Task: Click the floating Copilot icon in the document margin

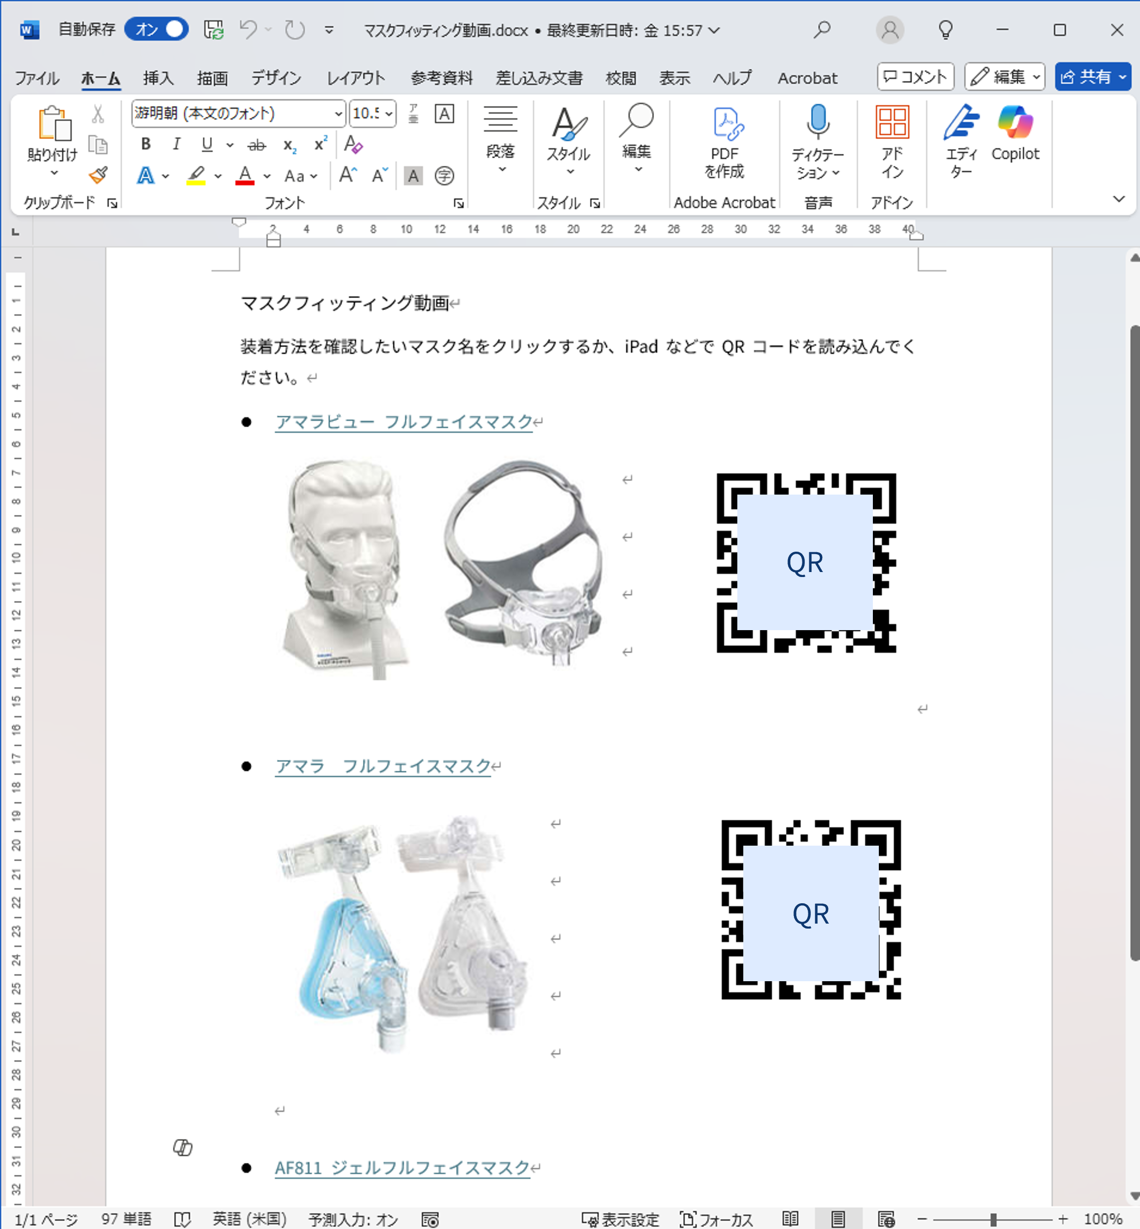Action: coord(183,1148)
